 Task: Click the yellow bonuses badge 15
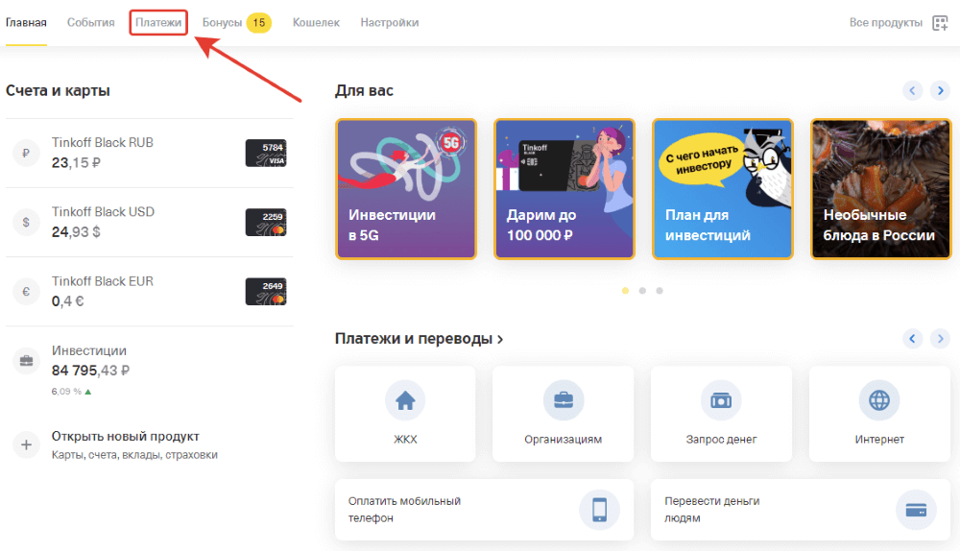tap(259, 23)
